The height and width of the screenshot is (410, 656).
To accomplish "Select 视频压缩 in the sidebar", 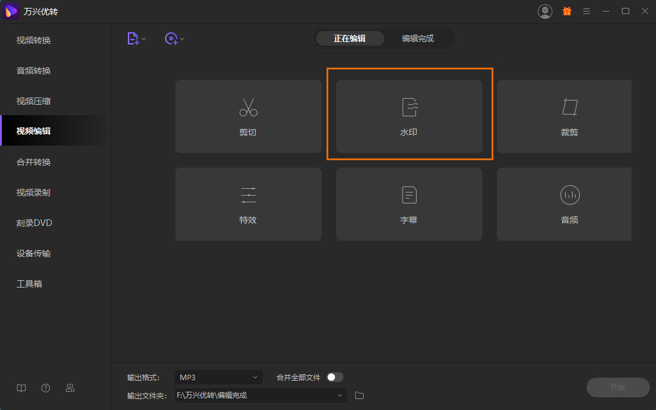I will [34, 101].
